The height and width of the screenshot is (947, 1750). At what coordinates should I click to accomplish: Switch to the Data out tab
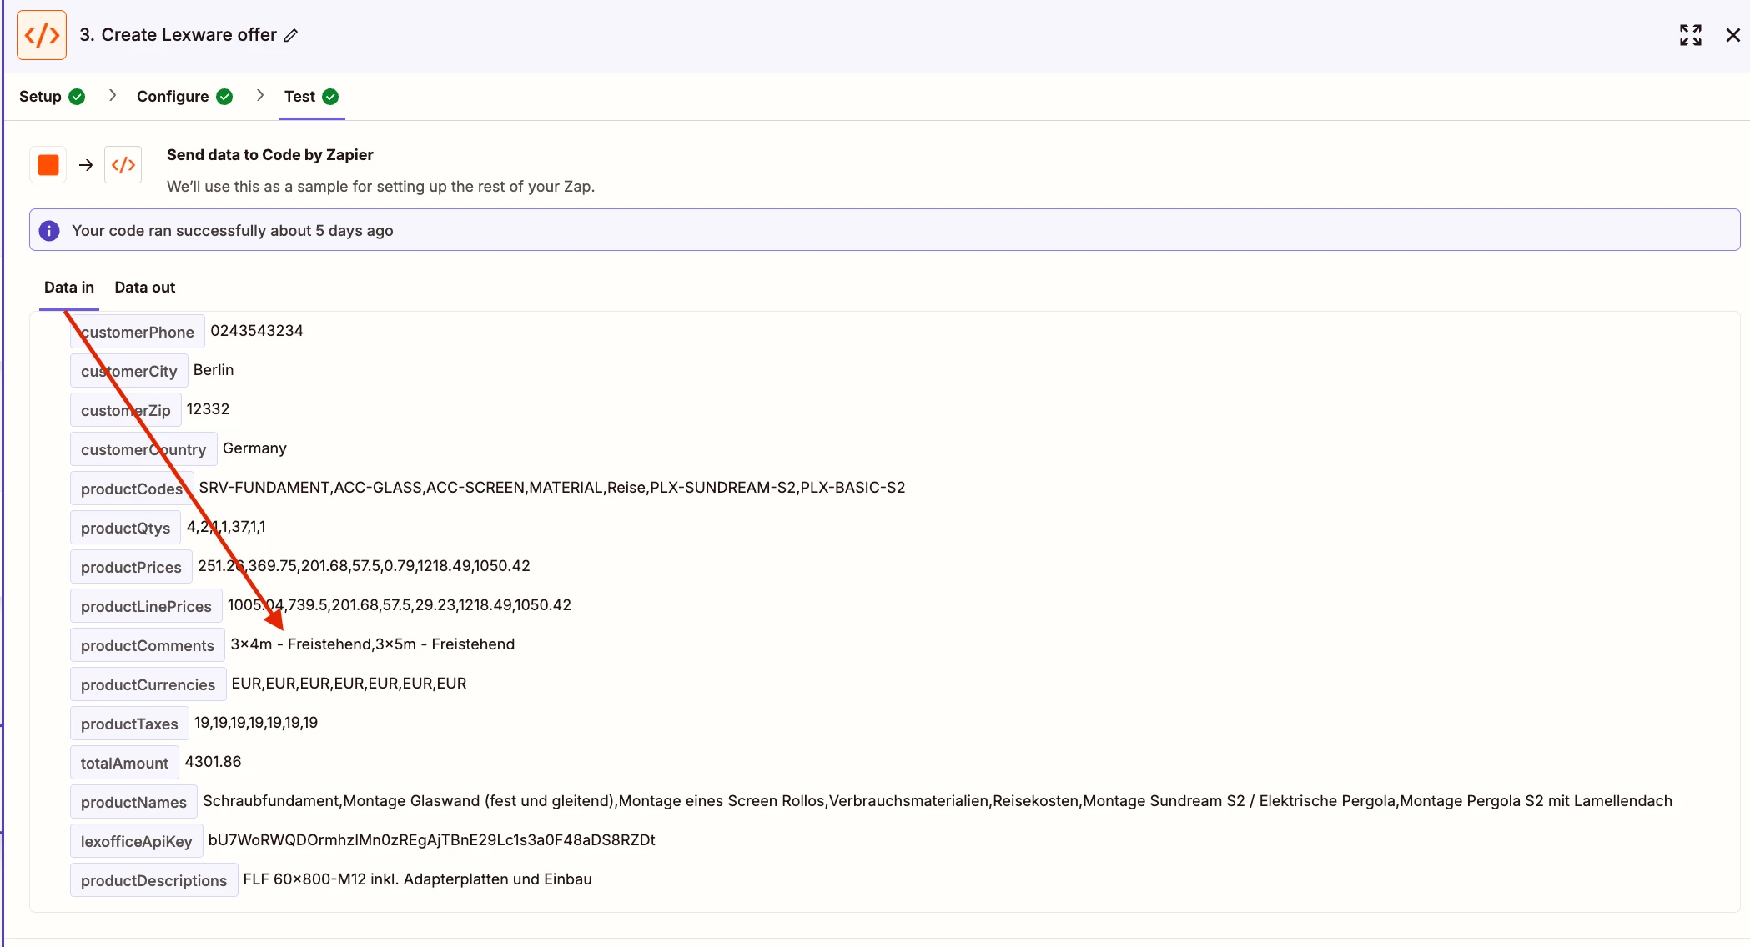coord(144,288)
